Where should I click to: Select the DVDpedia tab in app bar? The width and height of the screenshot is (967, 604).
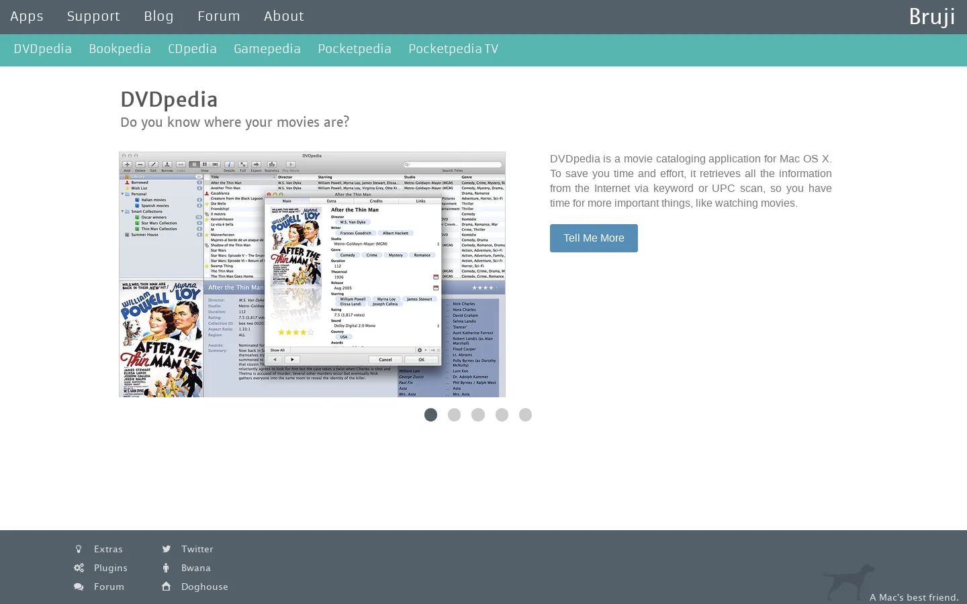pyautogui.click(x=42, y=49)
